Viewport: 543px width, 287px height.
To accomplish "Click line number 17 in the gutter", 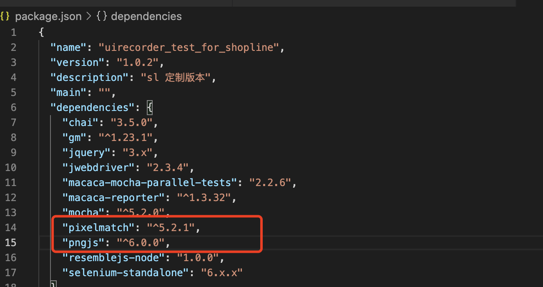I will pos(11,272).
